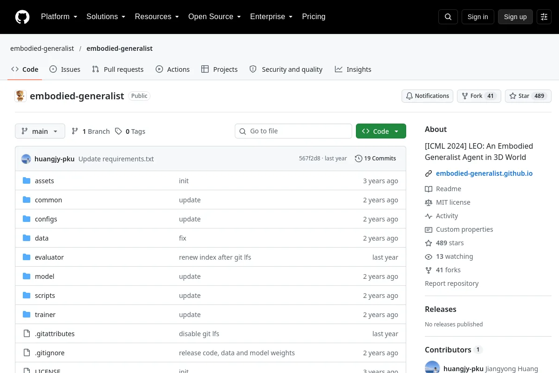The width and height of the screenshot is (559, 373).
Task: Open the 'renew index after git lfs' commit message
Action: (215, 257)
